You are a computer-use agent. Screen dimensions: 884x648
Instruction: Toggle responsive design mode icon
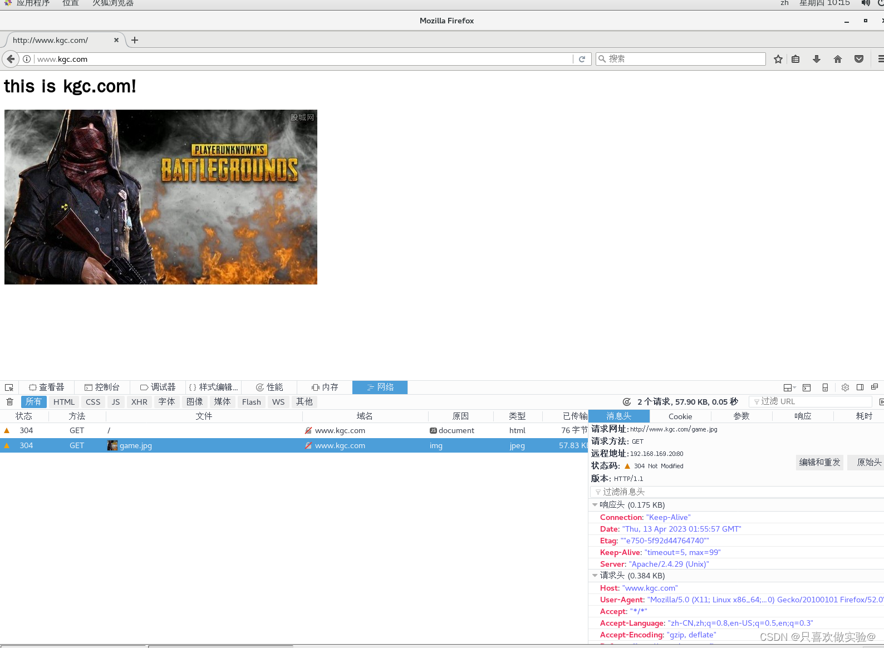[825, 387]
